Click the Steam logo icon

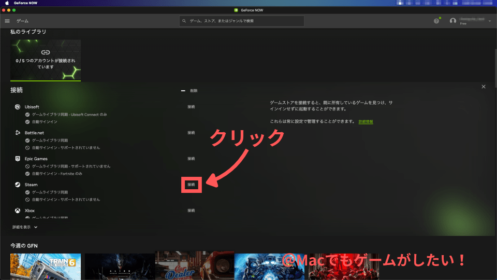18,185
